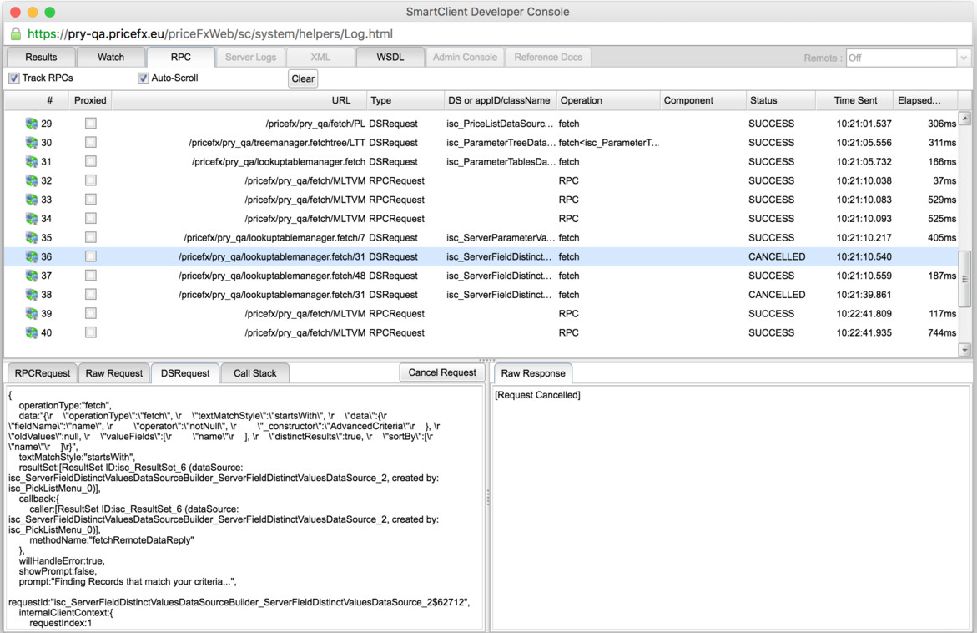Click the request icon in row 33
The image size is (977, 633).
click(32, 200)
